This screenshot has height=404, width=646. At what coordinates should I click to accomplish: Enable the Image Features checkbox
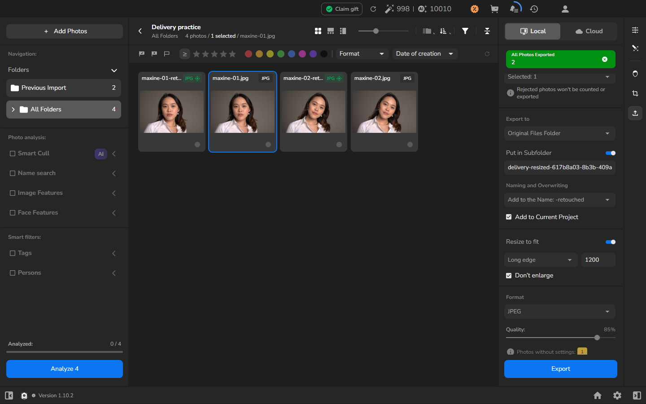(x=13, y=193)
